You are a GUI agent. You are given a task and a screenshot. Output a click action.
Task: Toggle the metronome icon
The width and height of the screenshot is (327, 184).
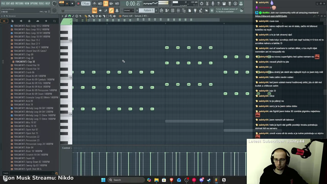tap(95, 4)
